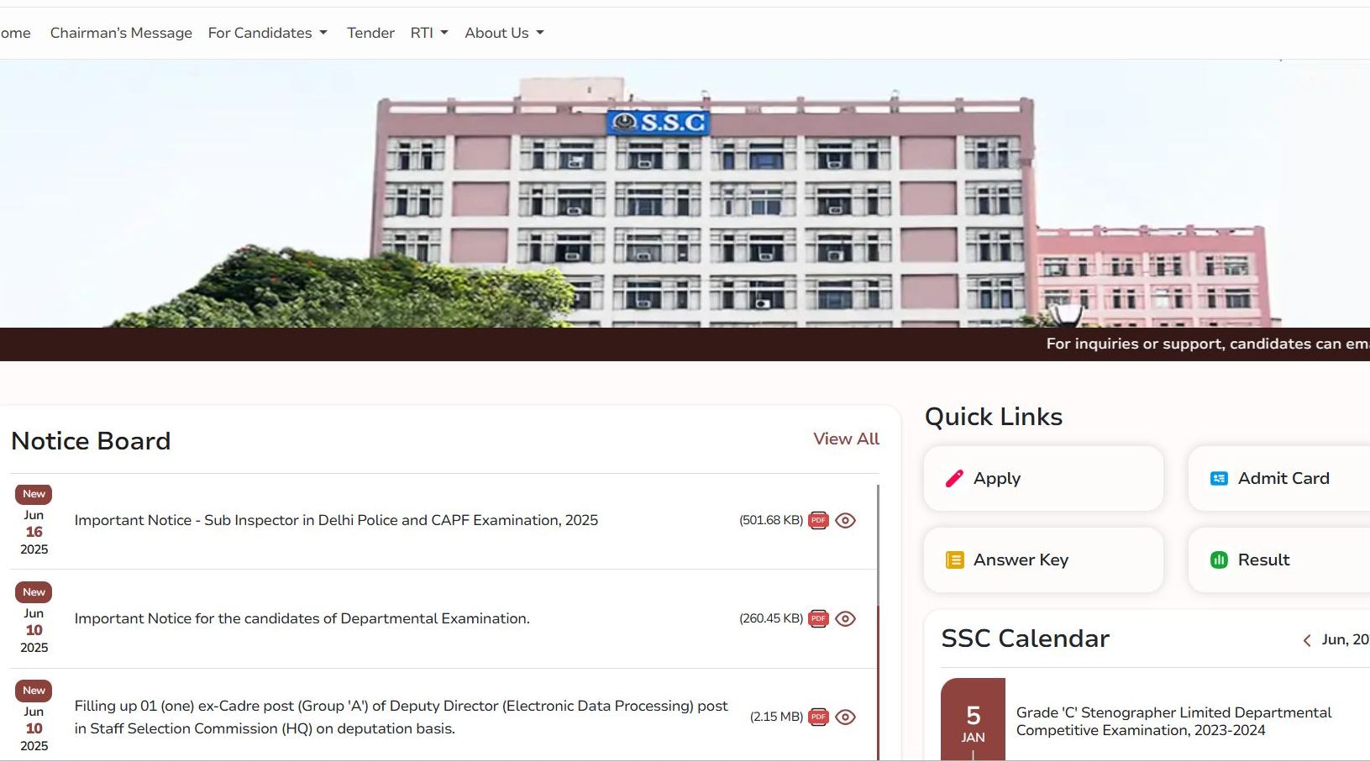Viewport: 1370px width, 762px height.
Task: Click the Notice Board vertical scrollbar
Action: pyautogui.click(x=878, y=622)
